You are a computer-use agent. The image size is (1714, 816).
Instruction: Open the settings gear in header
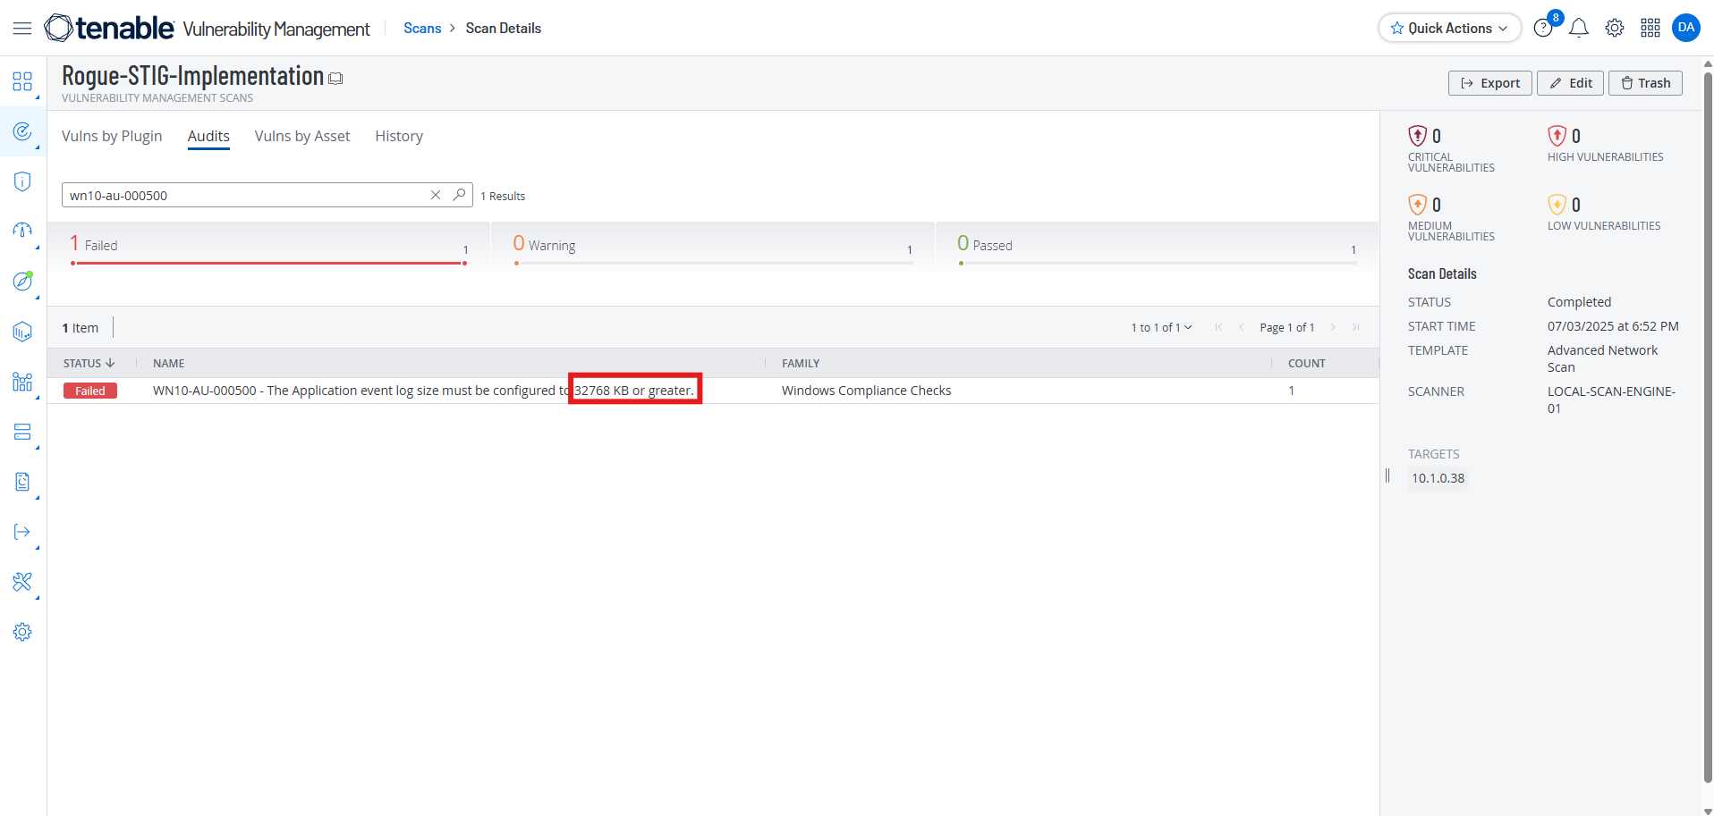pyautogui.click(x=1615, y=29)
